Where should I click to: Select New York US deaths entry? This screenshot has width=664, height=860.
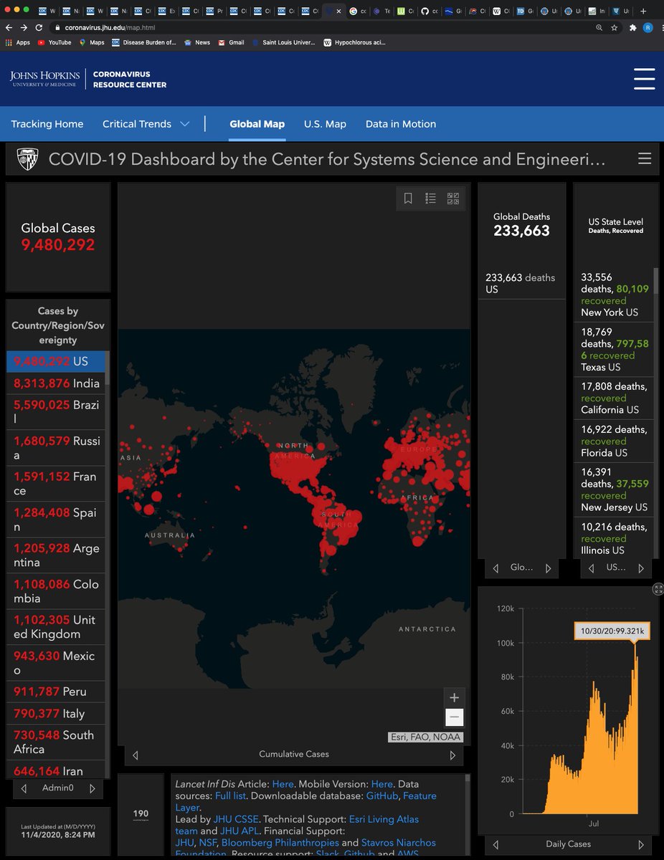click(x=615, y=295)
